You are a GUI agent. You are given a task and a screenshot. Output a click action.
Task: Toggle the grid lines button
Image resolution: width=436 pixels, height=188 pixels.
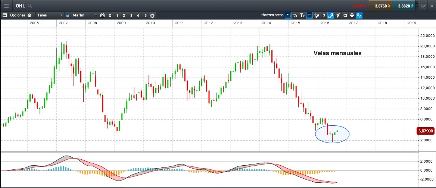(309, 15)
